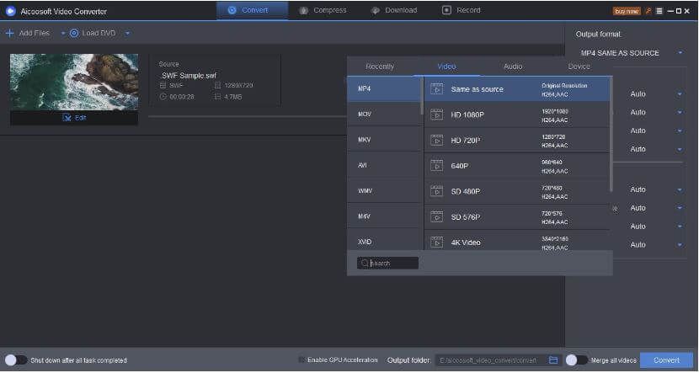
Task: Switch to the Device format tab
Action: [x=579, y=67]
